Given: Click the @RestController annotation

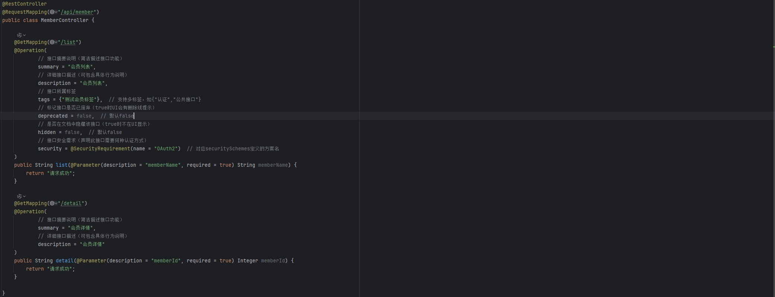Looking at the screenshot, I should [25, 4].
